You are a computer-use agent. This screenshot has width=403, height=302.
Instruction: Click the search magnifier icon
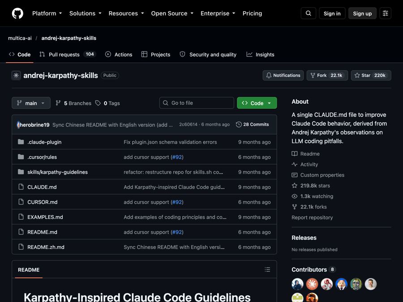pyautogui.click(x=309, y=13)
